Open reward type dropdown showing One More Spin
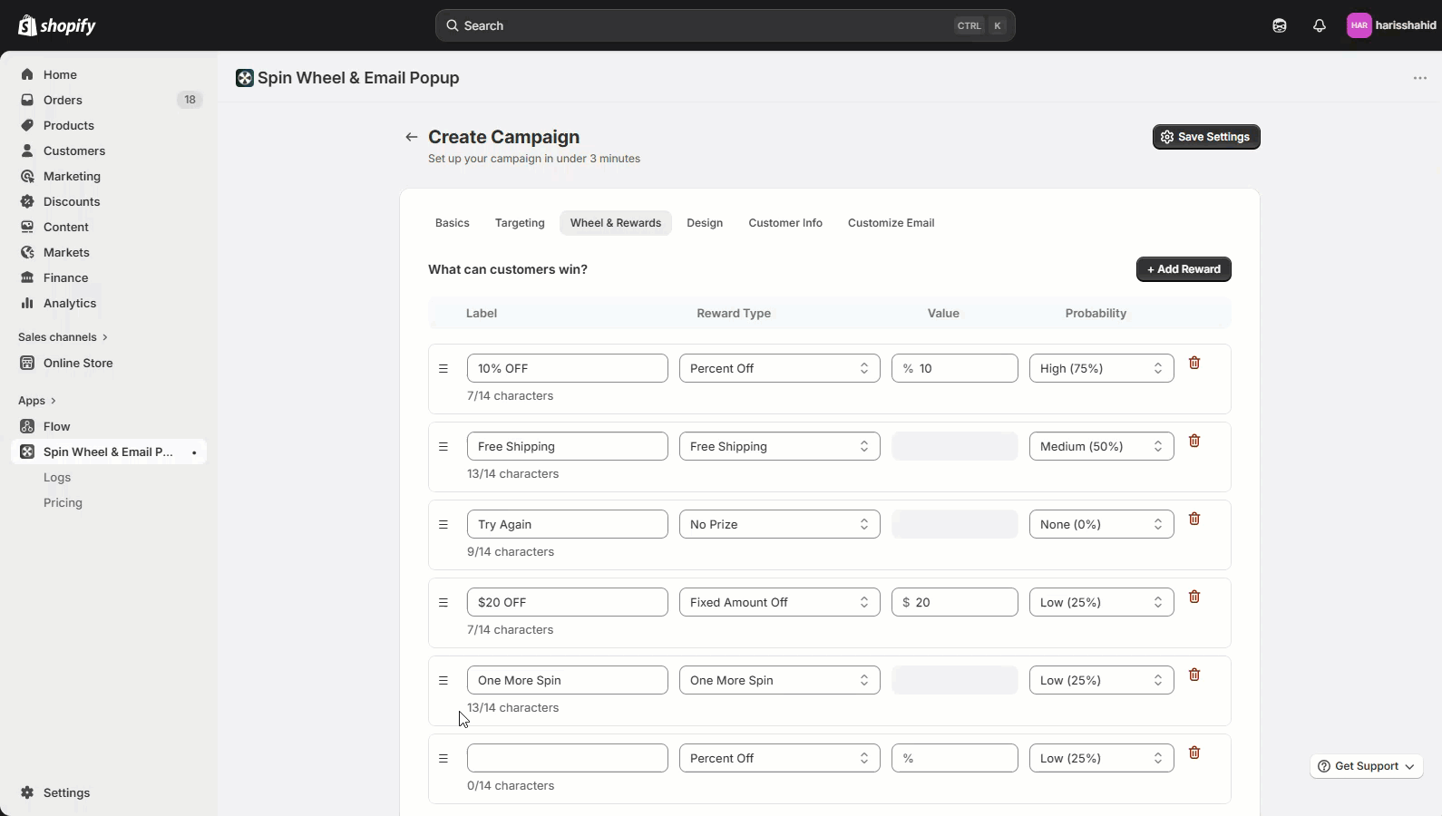This screenshot has height=816, width=1442. 780,680
